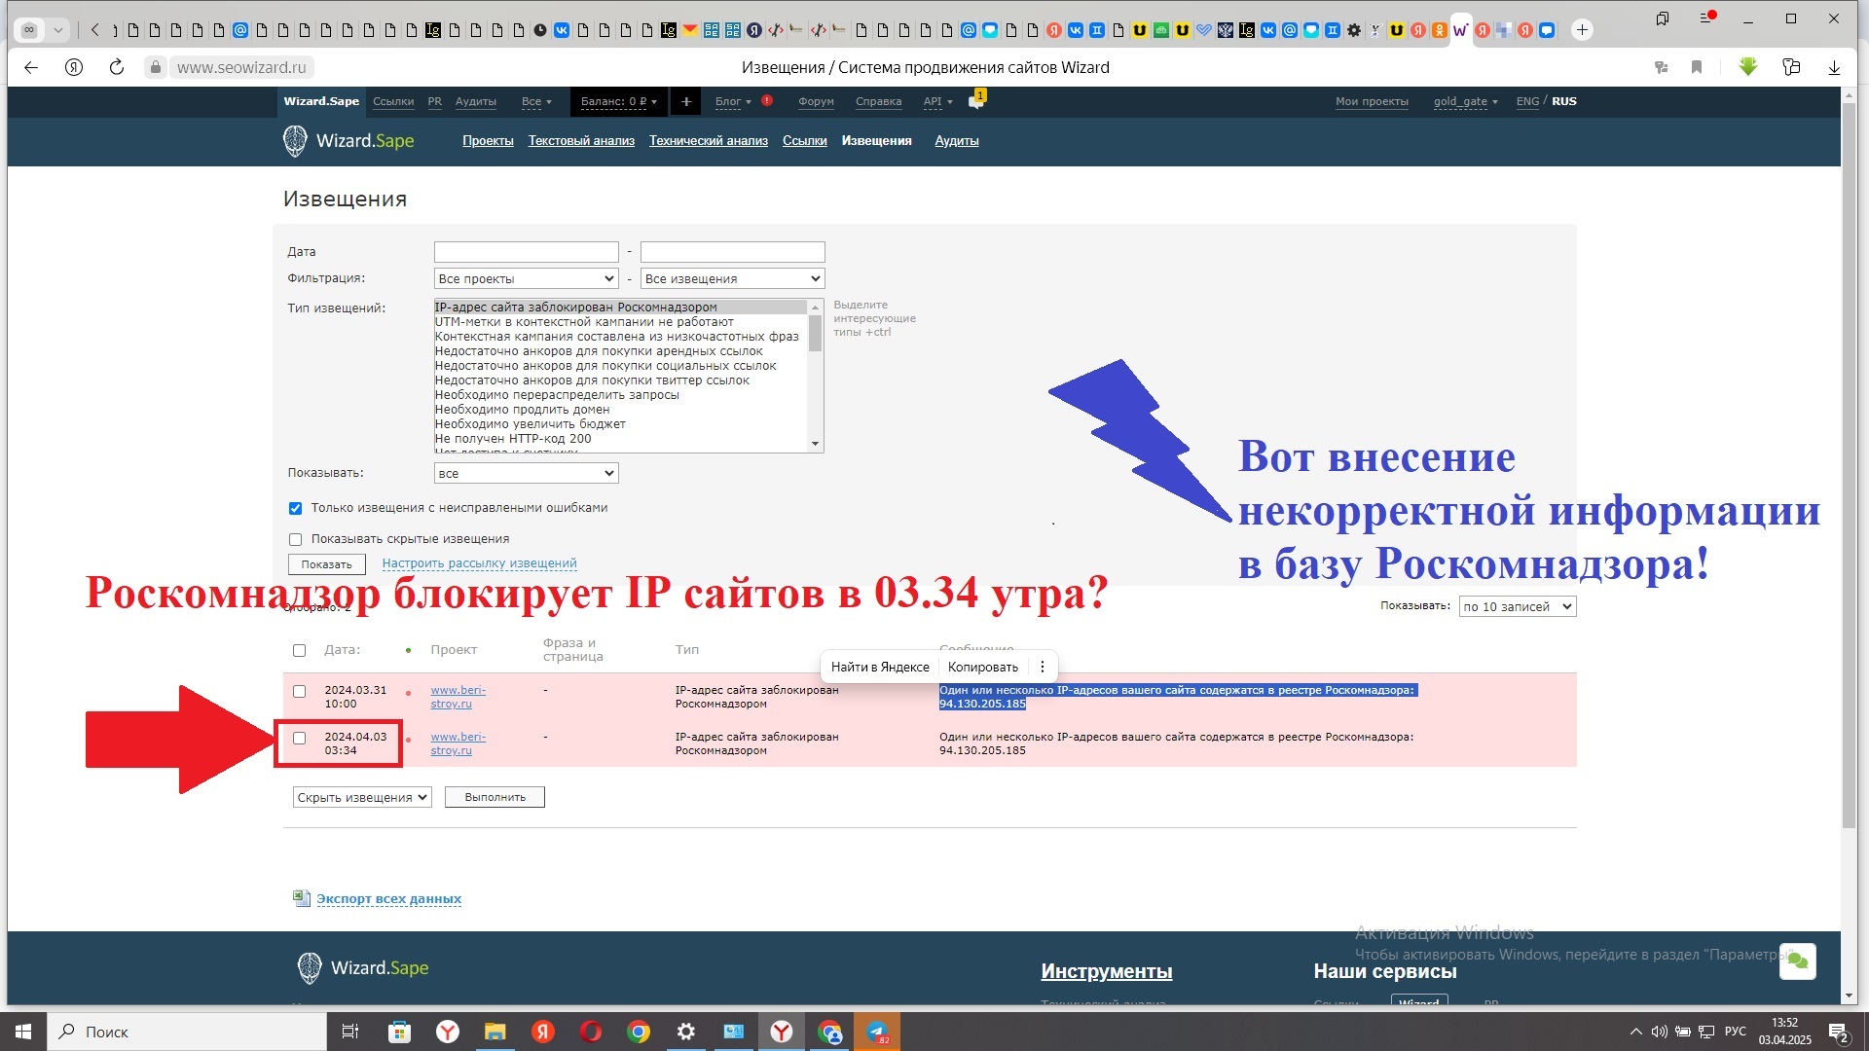The image size is (1869, 1051).
Task: Open the messages icon with badge 1
Action: point(976,100)
